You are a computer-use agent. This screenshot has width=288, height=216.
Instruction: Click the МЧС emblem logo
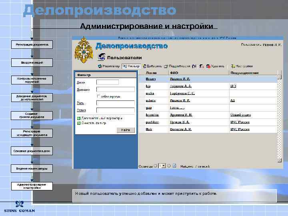tap(84, 50)
